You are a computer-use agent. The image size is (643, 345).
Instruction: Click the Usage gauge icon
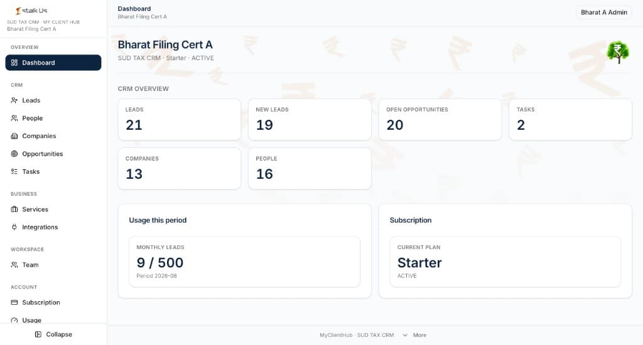(x=14, y=320)
